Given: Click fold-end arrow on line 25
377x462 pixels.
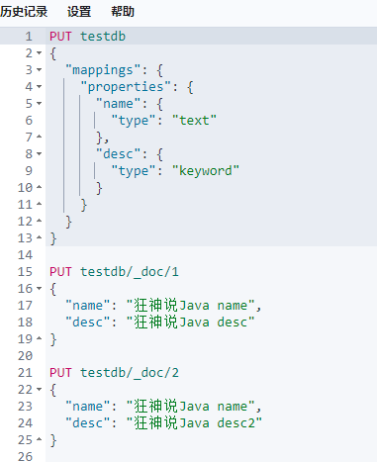Looking at the screenshot, I should coord(40,439).
